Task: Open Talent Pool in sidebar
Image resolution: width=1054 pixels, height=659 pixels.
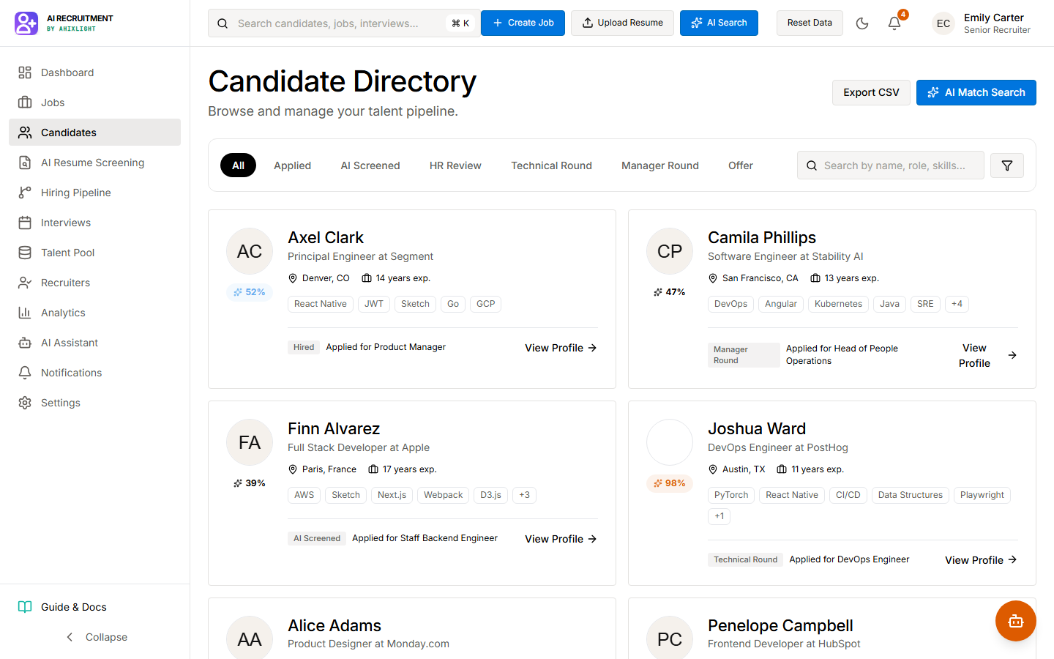Action: tap(94, 253)
